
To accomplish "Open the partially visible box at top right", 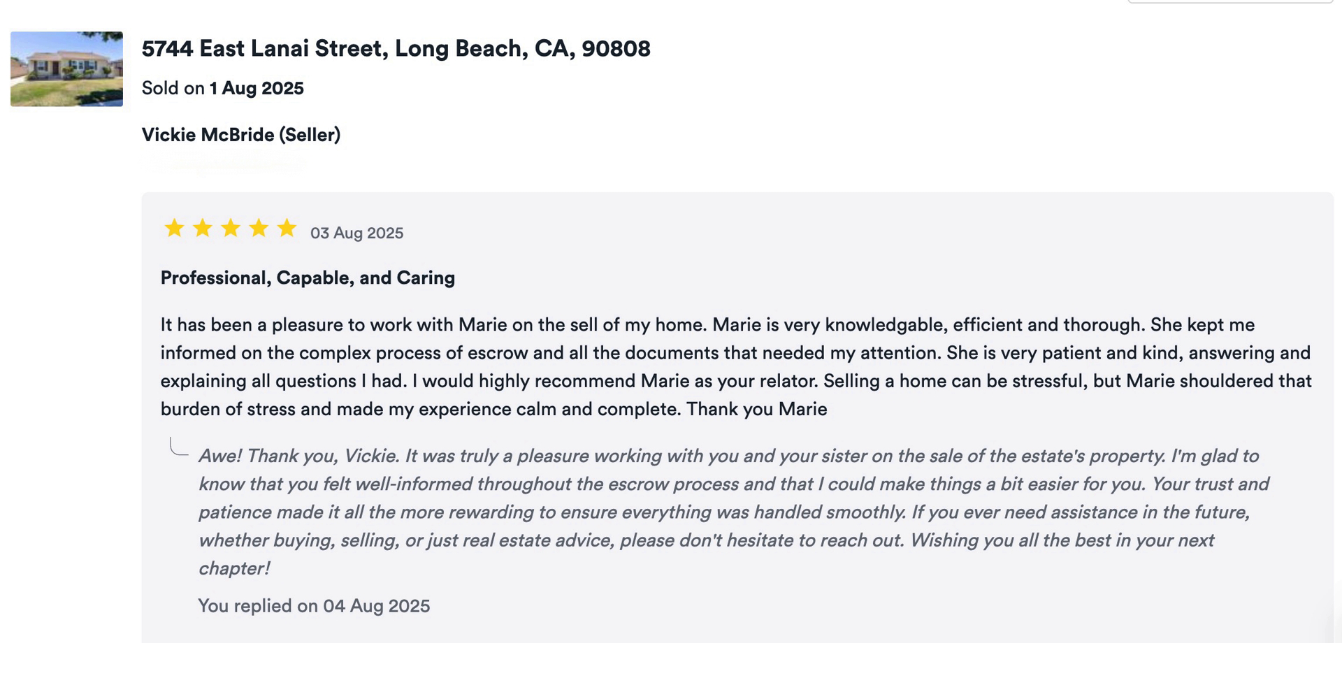I will click(1230, 2).
